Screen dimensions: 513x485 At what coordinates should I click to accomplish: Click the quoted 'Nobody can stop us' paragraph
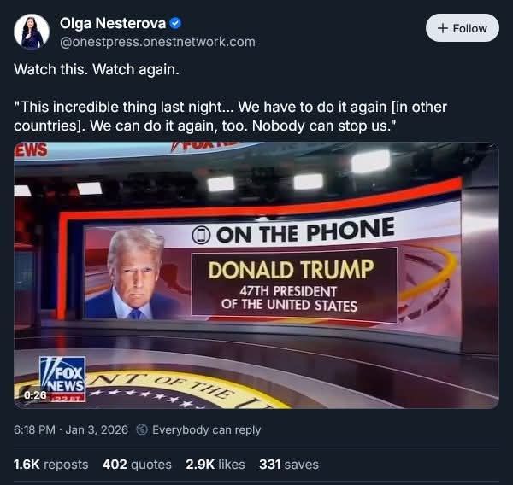pos(231,117)
